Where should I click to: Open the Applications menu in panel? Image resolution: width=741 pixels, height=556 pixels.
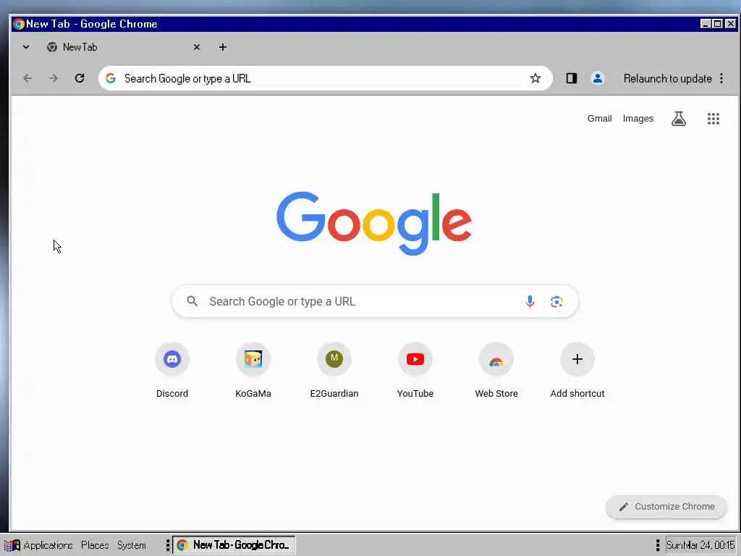[39, 545]
